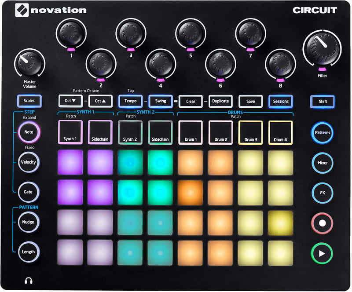Turn the Filter knob control
Screen dimensions: 352x292
[x=323, y=48]
